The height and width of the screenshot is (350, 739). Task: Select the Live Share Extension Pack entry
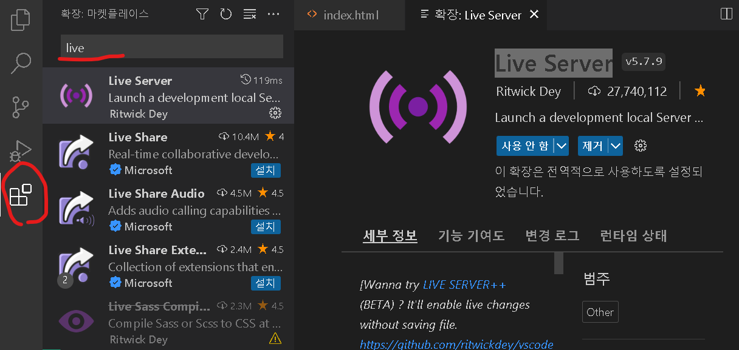[x=168, y=265]
